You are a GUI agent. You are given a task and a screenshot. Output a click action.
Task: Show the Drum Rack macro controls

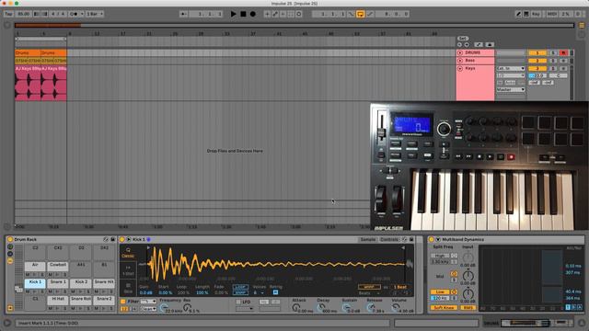point(10,247)
